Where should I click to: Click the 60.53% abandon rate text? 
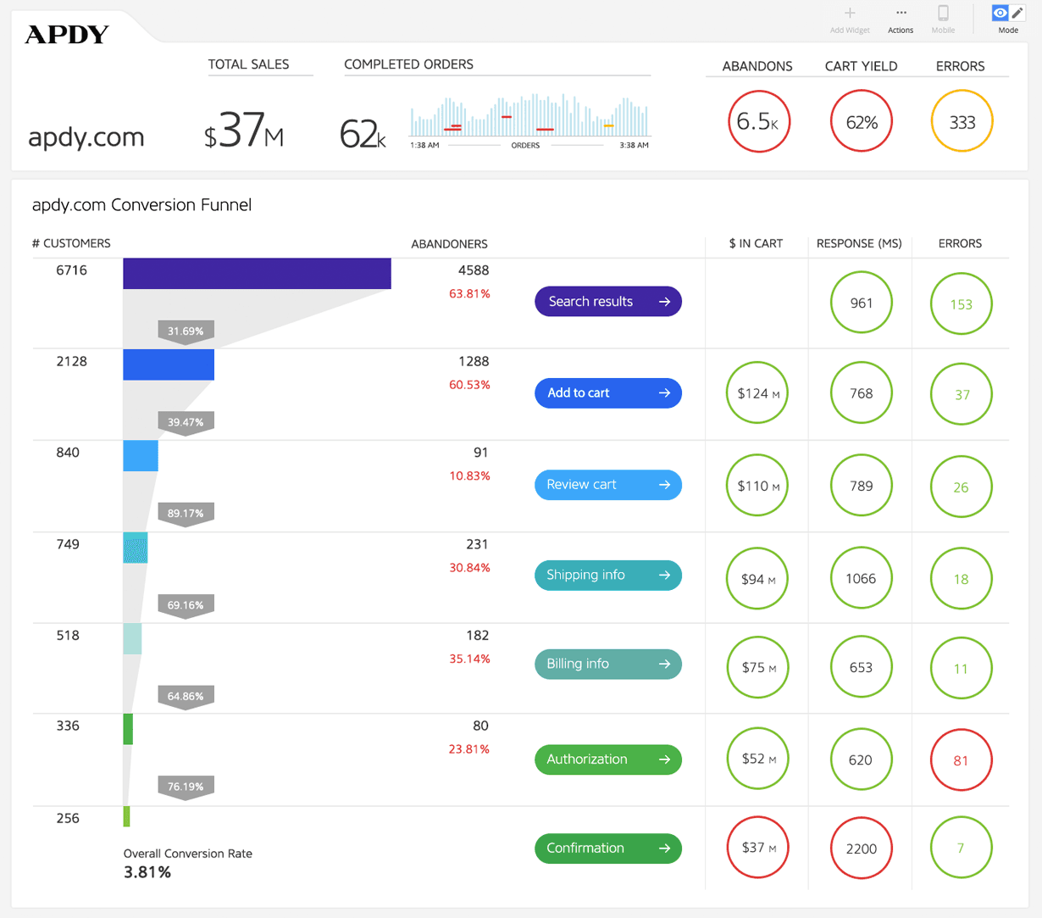pyautogui.click(x=469, y=385)
